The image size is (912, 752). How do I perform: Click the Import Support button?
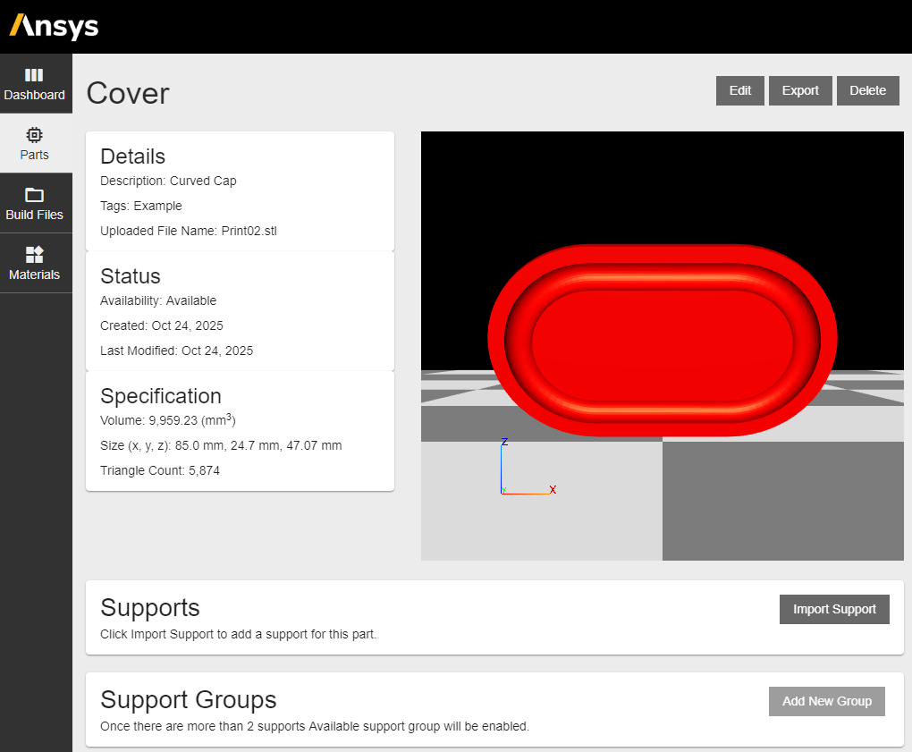834,609
